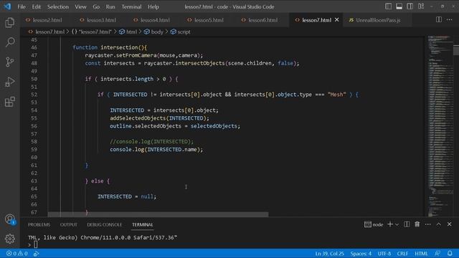Open editor More Actions ellipsis
This screenshot has height=258, width=459.
(x=450, y=19)
